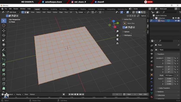Toggle Collection exclude checkbox in outliner
Image resolution: width=181 pixels, height=102 pixels.
173,18
